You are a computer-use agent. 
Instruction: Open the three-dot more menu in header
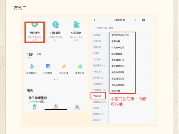pyautogui.click(x=136, y=20)
